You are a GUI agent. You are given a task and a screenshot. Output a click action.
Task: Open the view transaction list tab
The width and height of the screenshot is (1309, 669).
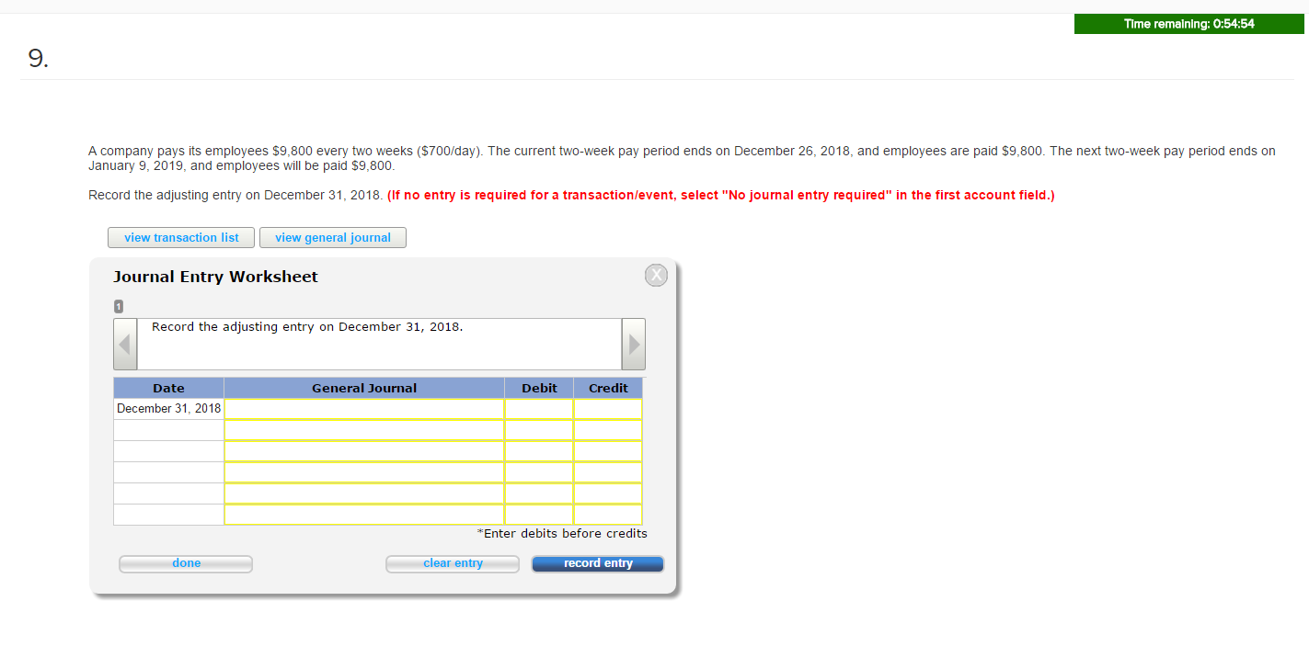coord(181,237)
